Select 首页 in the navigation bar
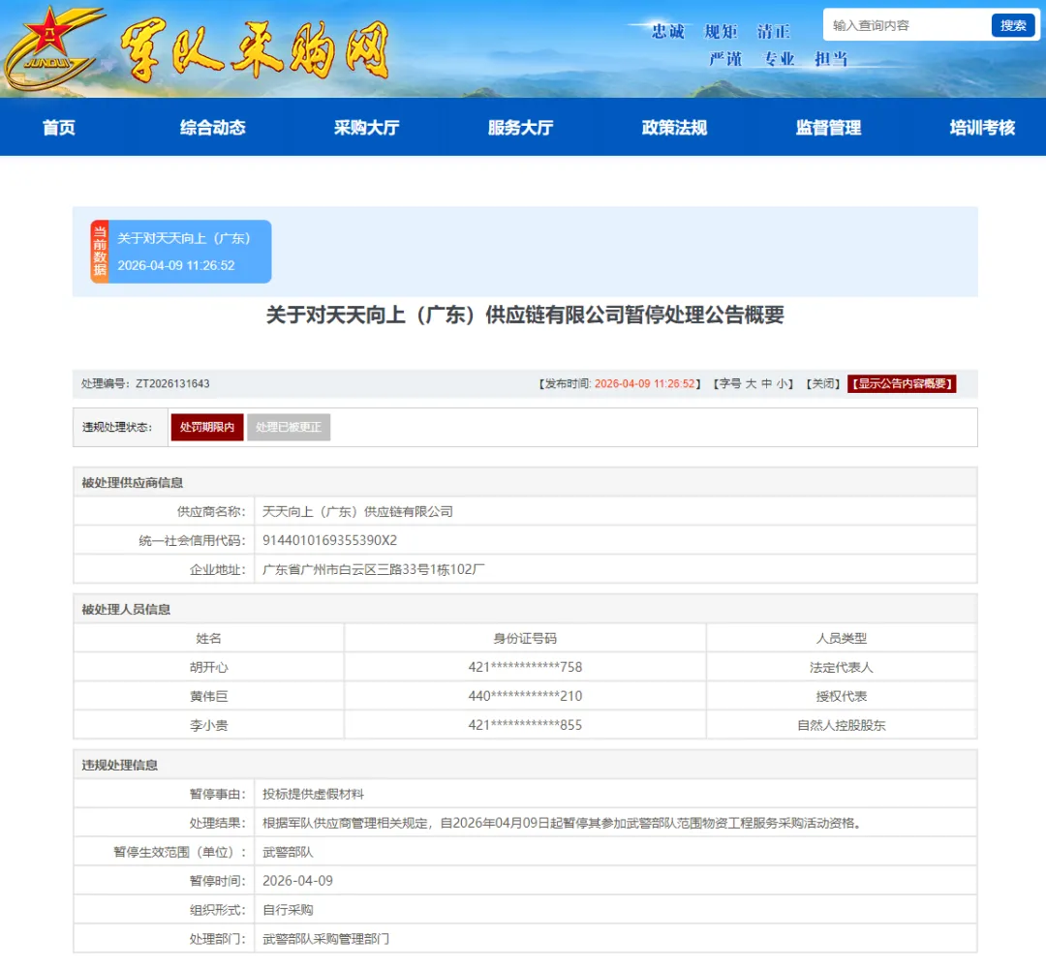Screen dimensions: 1046x966 pos(56,127)
